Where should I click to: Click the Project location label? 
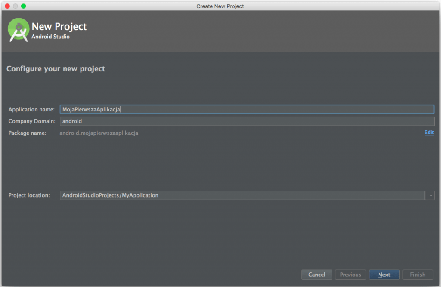point(30,195)
